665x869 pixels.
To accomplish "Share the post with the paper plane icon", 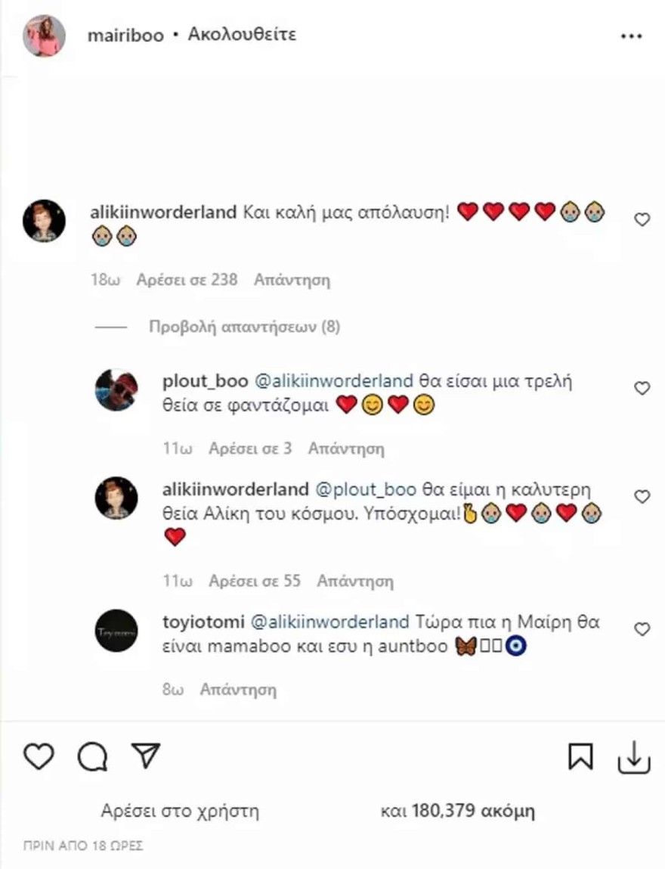I will pos(145,755).
